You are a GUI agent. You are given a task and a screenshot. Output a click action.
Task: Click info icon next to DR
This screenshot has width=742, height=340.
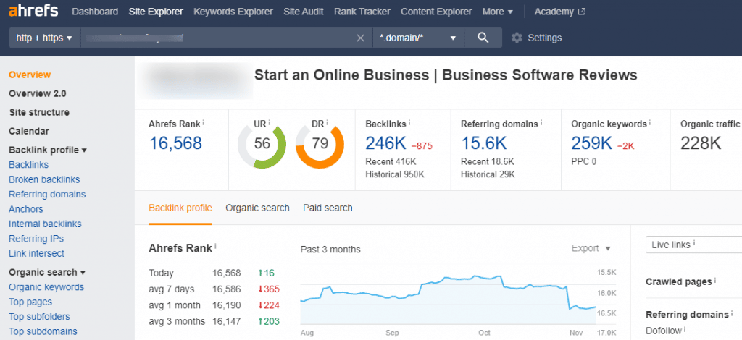327,122
